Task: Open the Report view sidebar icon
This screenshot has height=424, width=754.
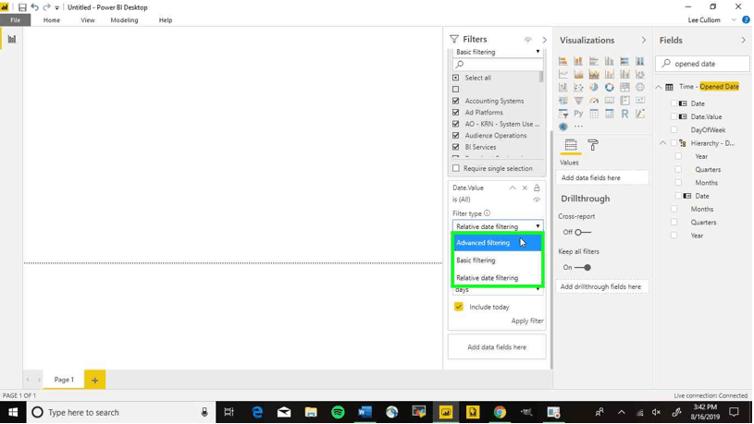Action: 11,39
